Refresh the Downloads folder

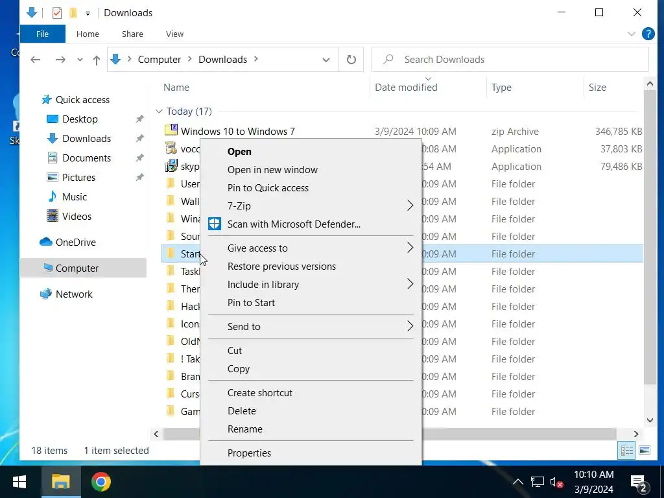tap(351, 60)
